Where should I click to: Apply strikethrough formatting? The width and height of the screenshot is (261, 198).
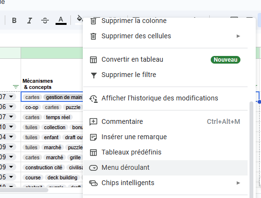[x=45, y=21]
